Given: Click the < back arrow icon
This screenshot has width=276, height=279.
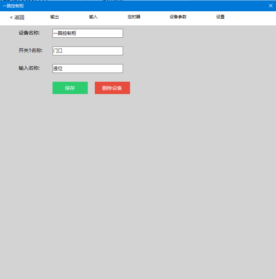Looking at the screenshot, I should [x=11, y=18].
